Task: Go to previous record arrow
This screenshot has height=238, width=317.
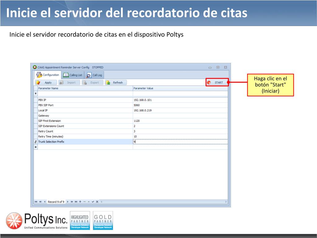Action: point(45,202)
